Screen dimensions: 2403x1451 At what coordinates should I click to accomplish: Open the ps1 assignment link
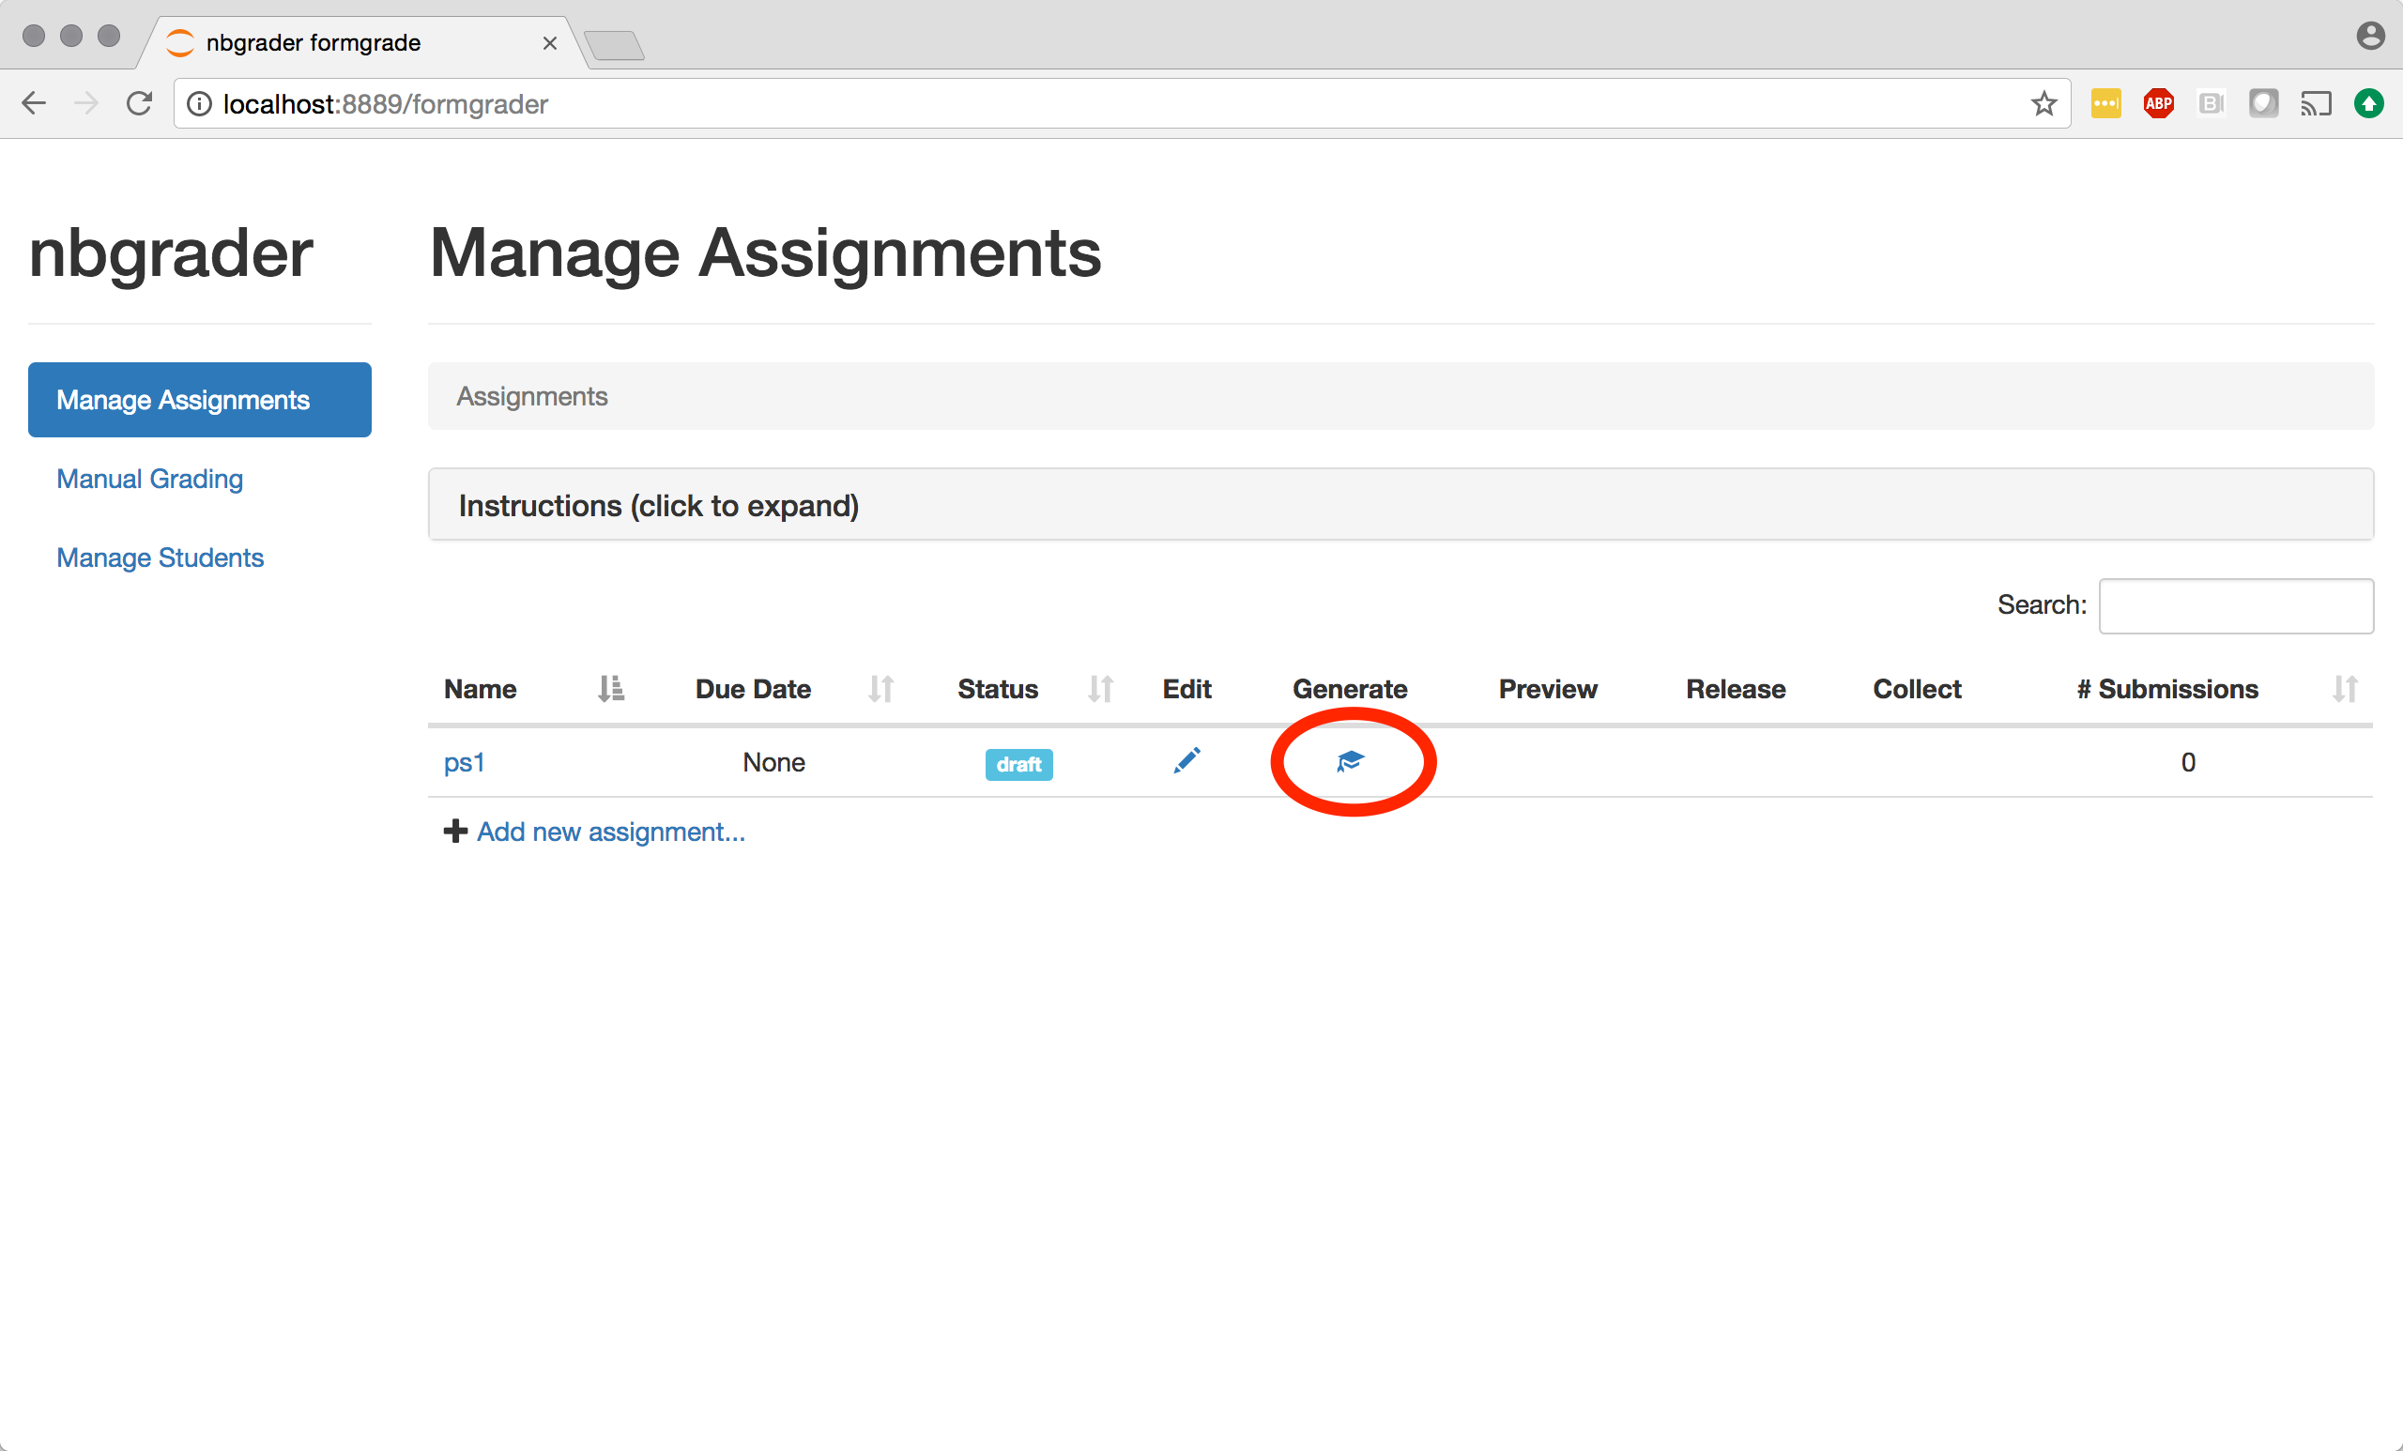(x=465, y=762)
